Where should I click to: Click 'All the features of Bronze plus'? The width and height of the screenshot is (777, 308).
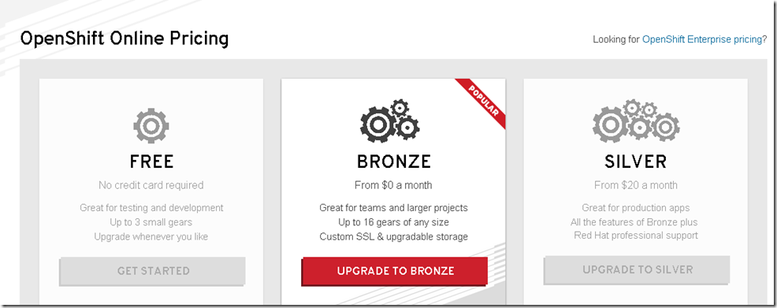(x=636, y=222)
